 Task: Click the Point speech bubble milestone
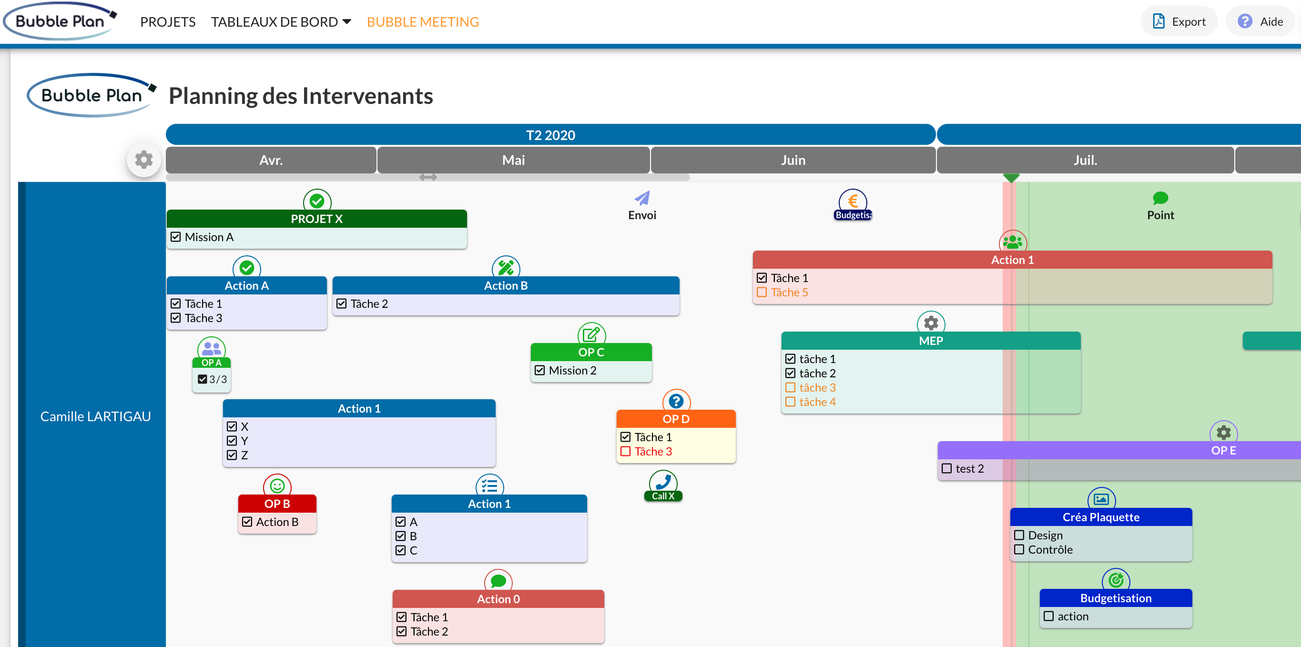click(x=1160, y=198)
